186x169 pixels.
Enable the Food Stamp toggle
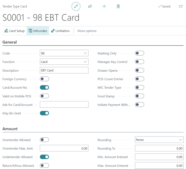pyautogui.click(x=139, y=96)
